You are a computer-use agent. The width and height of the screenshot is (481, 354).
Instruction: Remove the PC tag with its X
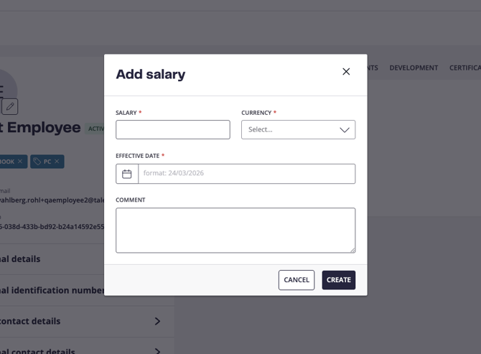click(57, 162)
